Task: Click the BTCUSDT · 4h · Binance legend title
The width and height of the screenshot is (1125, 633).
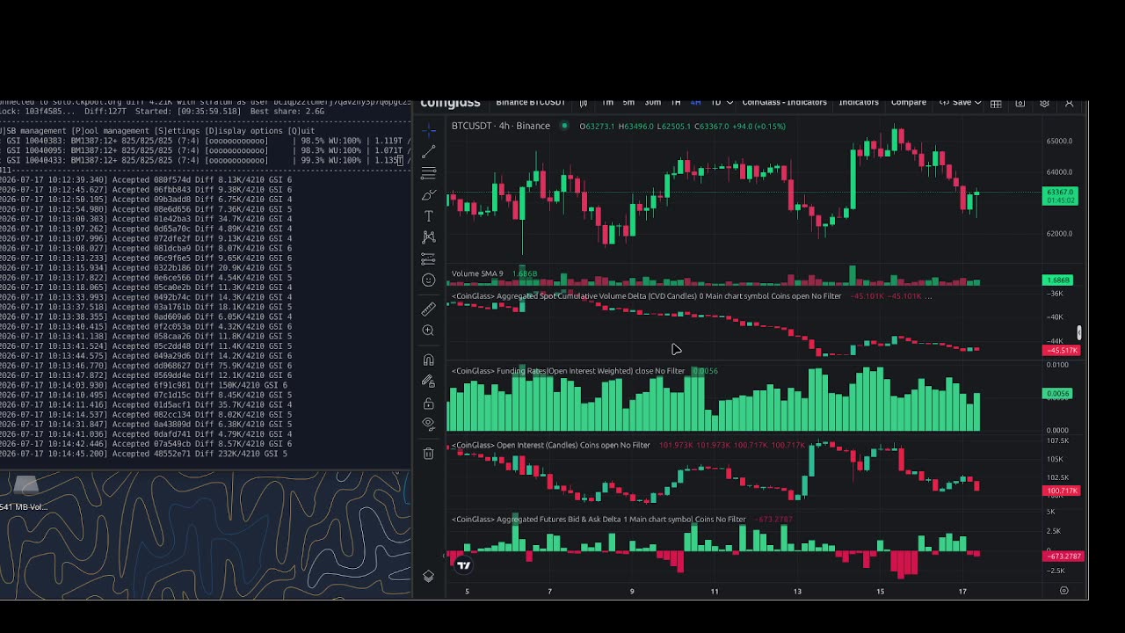Action: (500, 126)
